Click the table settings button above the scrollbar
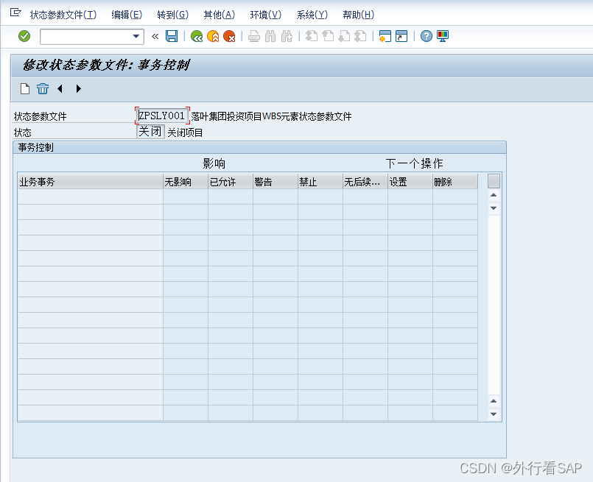The height and width of the screenshot is (482, 593). click(494, 181)
